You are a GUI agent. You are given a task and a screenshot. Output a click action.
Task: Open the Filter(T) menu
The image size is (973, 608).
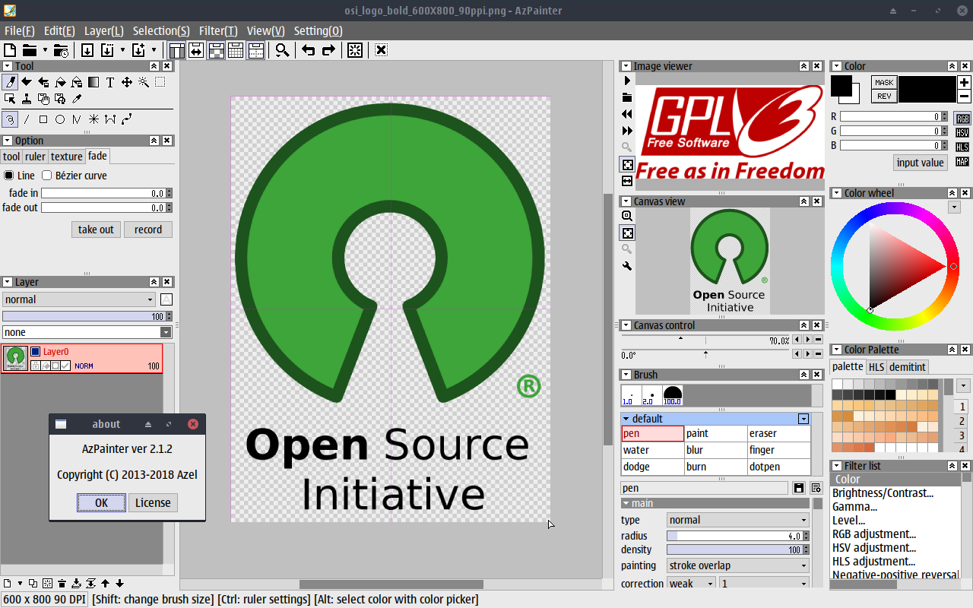[x=218, y=30]
